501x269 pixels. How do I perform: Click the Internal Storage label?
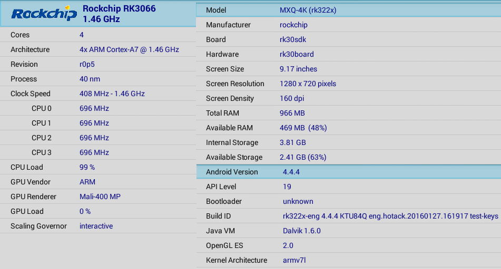click(x=232, y=142)
